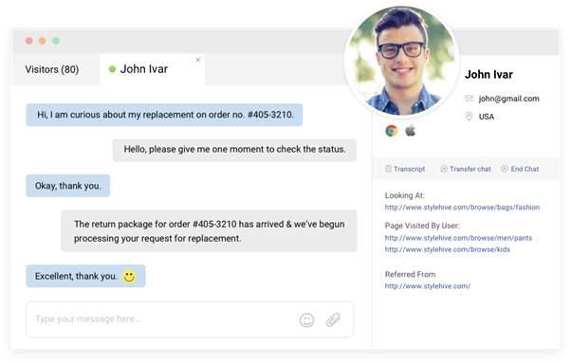The width and height of the screenshot is (571, 363).
Task: Click the green online status dot
Action: point(113,69)
